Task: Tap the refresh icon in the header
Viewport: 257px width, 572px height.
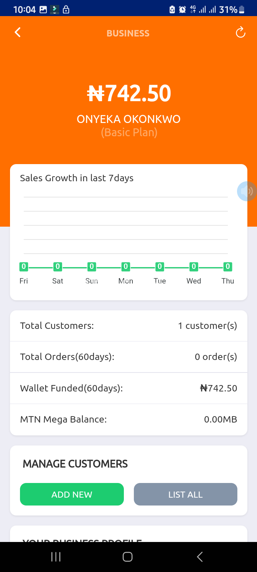Action: [x=241, y=32]
